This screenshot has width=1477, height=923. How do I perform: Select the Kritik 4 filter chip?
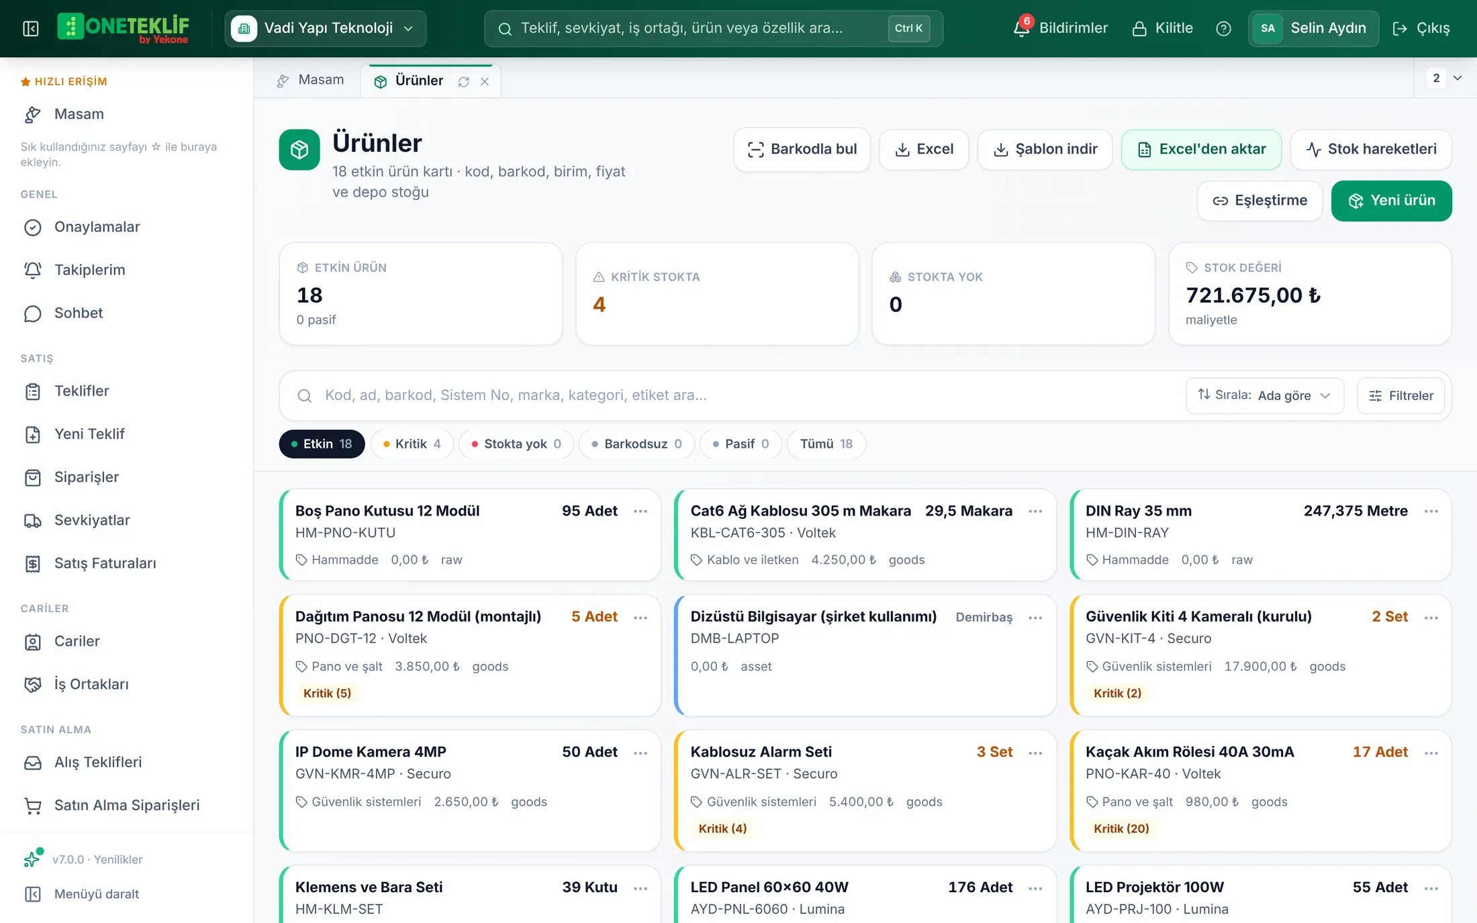412,444
